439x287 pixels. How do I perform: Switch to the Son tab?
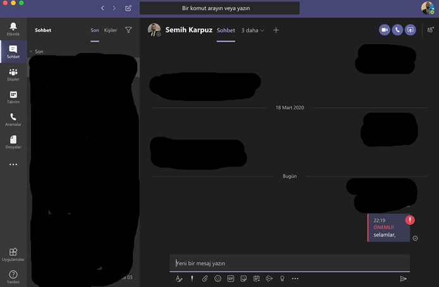95,30
